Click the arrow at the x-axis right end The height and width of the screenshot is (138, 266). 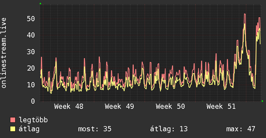[x=263, y=101]
